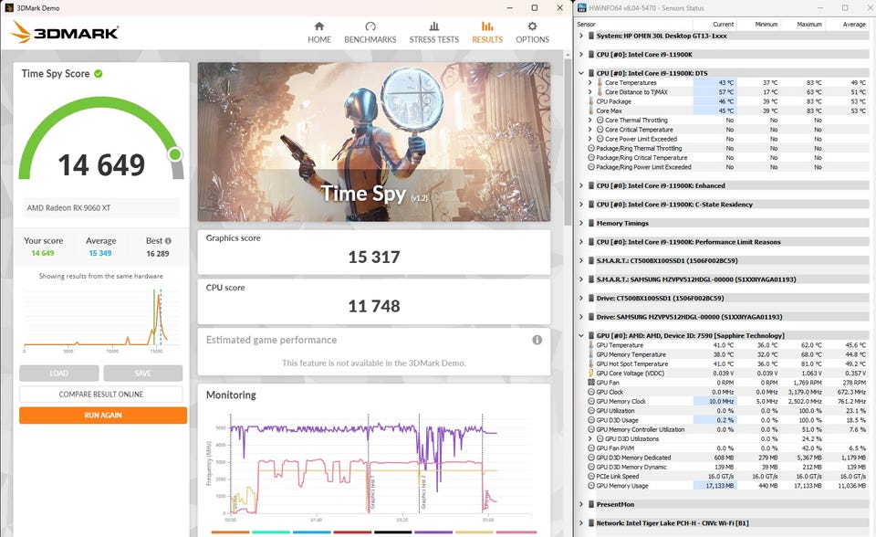Click the RUN AGAIN button
Screen dimensions: 876x537
103,415
